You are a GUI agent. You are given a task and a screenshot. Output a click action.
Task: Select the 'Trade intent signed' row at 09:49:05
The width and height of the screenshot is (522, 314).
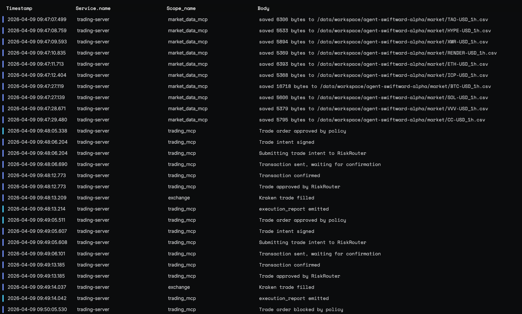pyautogui.click(x=287, y=231)
